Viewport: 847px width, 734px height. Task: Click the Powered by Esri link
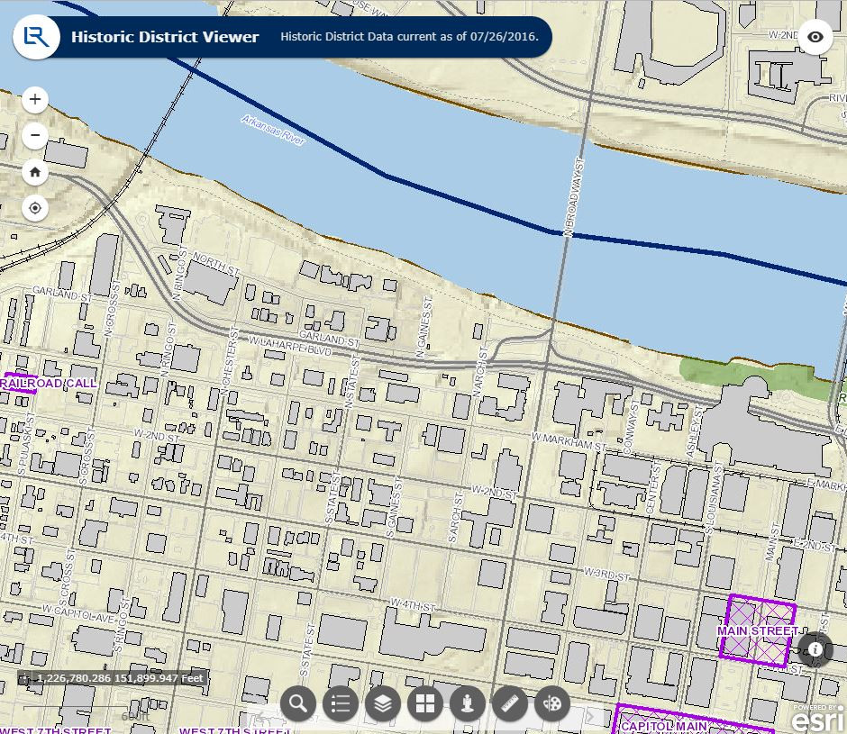814,718
